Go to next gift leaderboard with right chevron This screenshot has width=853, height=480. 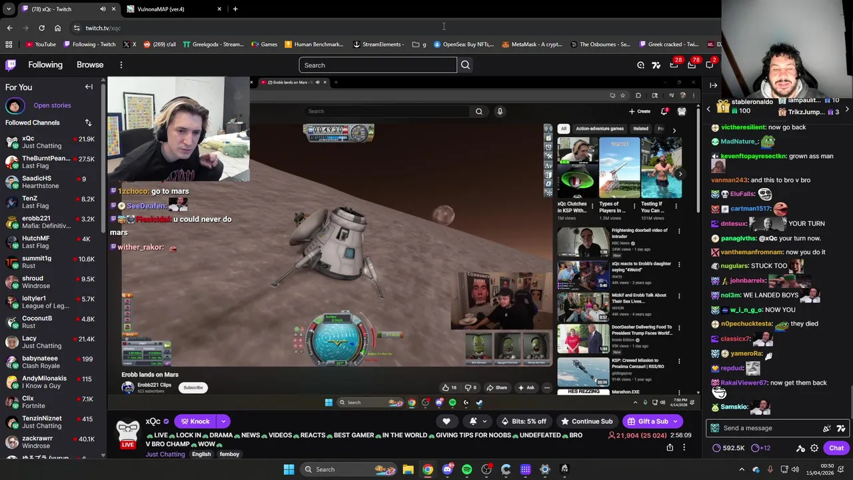pos(847,109)
